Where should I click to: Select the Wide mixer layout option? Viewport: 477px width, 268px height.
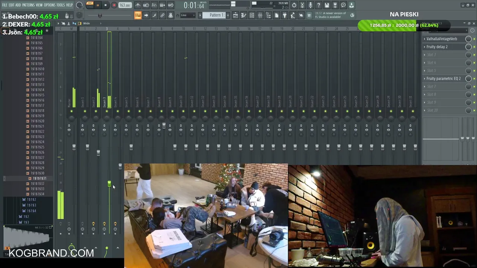(x=86, y=23)
